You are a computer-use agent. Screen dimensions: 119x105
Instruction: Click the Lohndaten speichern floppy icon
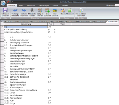click(x=5, y=10)
